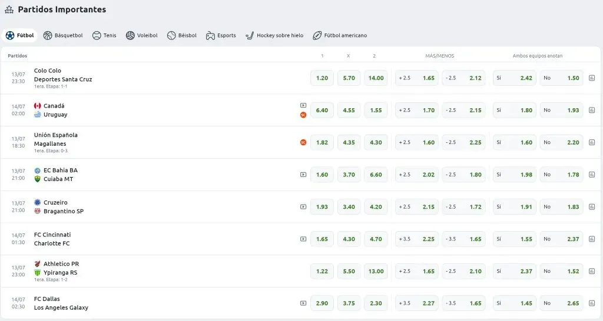Click live stream icon for FC Dallas match
Screen dimensions: 603x321
coord(303,303)
